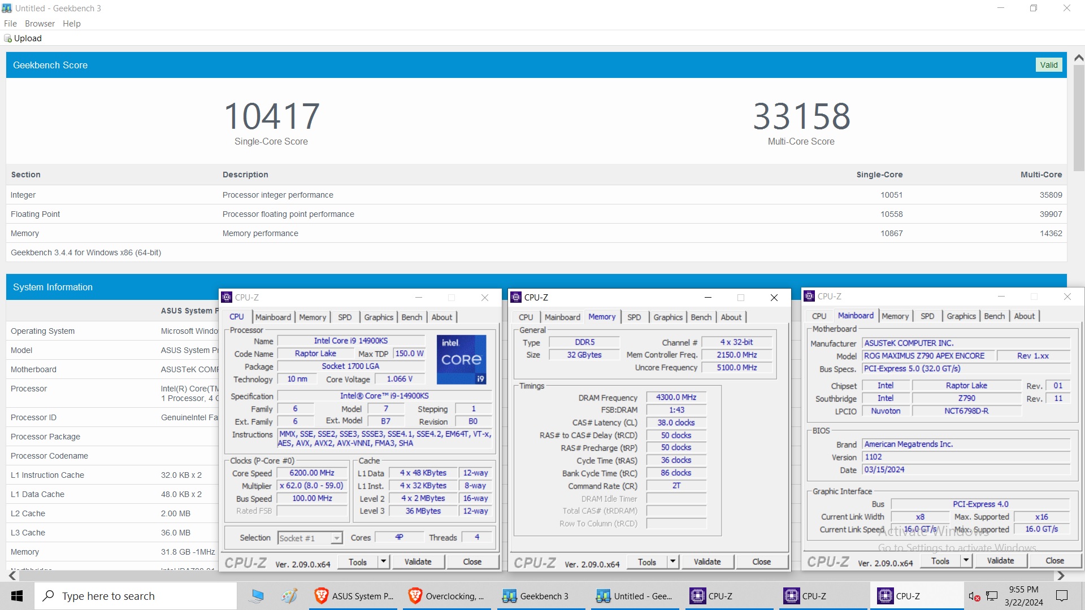
Task: Click the network tray icon
Action: click(992, 596)
